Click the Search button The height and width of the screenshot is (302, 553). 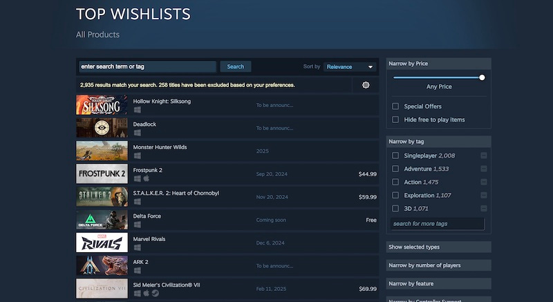[x=236, y=66]
